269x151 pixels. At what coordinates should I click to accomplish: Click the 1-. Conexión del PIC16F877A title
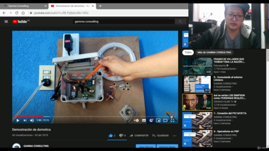[x=230, y=113]
